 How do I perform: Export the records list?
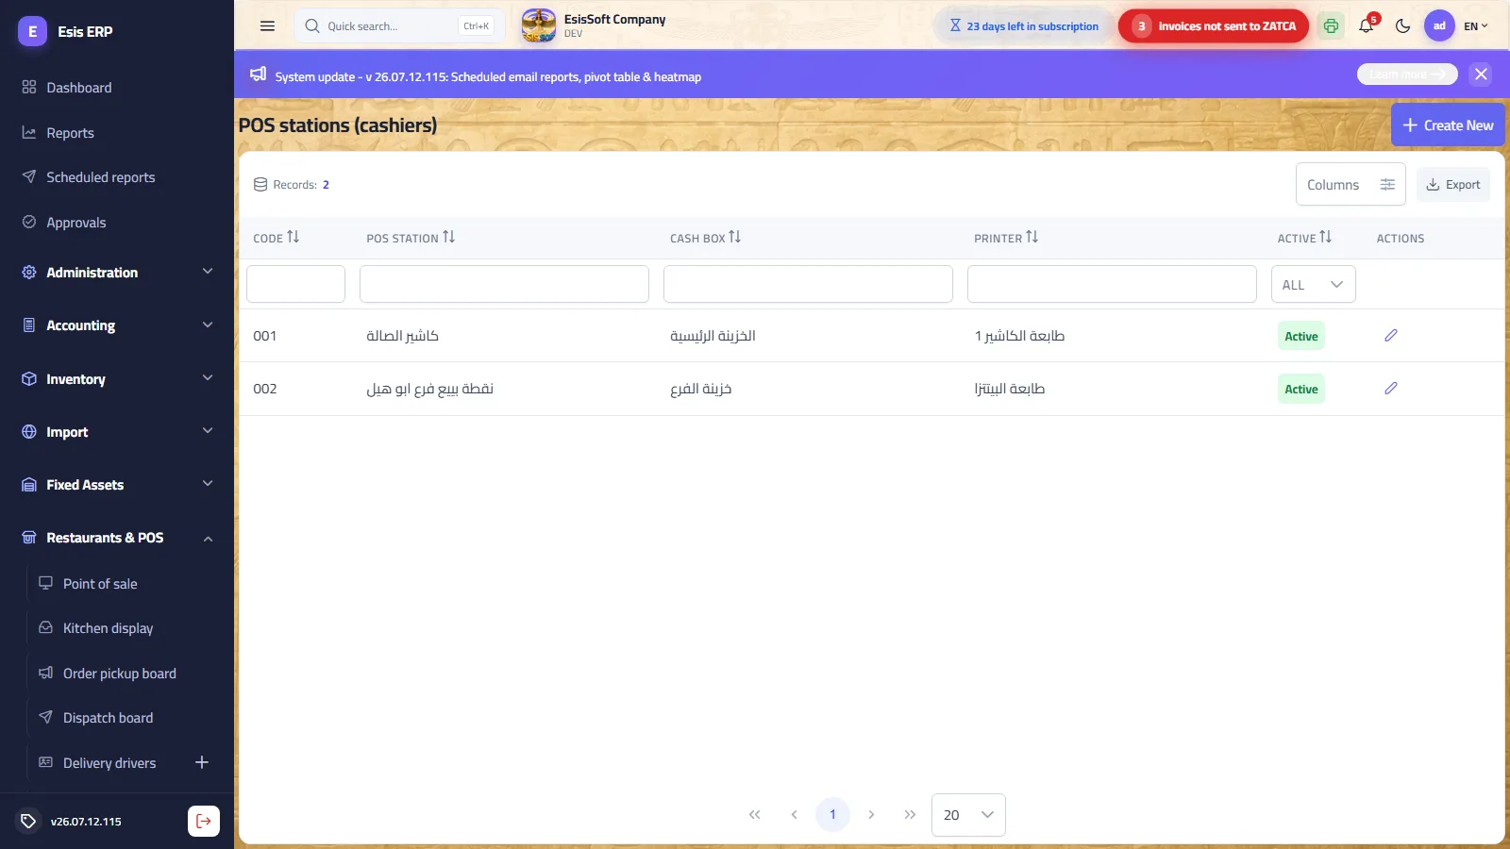(1453, 185)
